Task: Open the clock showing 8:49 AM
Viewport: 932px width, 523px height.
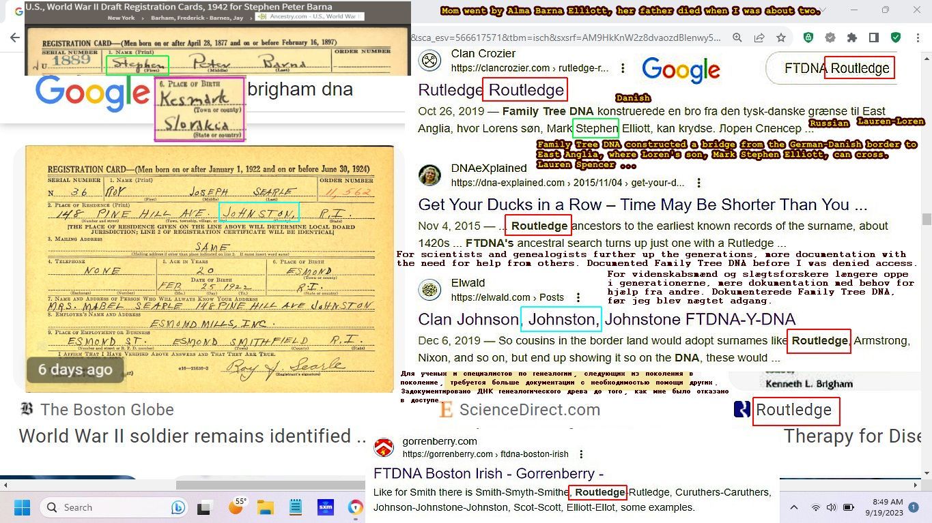Action: tap(883, 507)
